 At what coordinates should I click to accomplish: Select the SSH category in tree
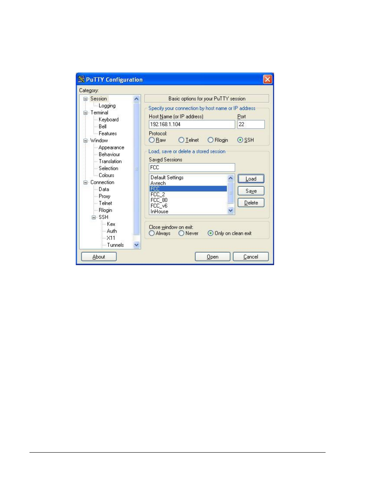[x=103, y=217]
